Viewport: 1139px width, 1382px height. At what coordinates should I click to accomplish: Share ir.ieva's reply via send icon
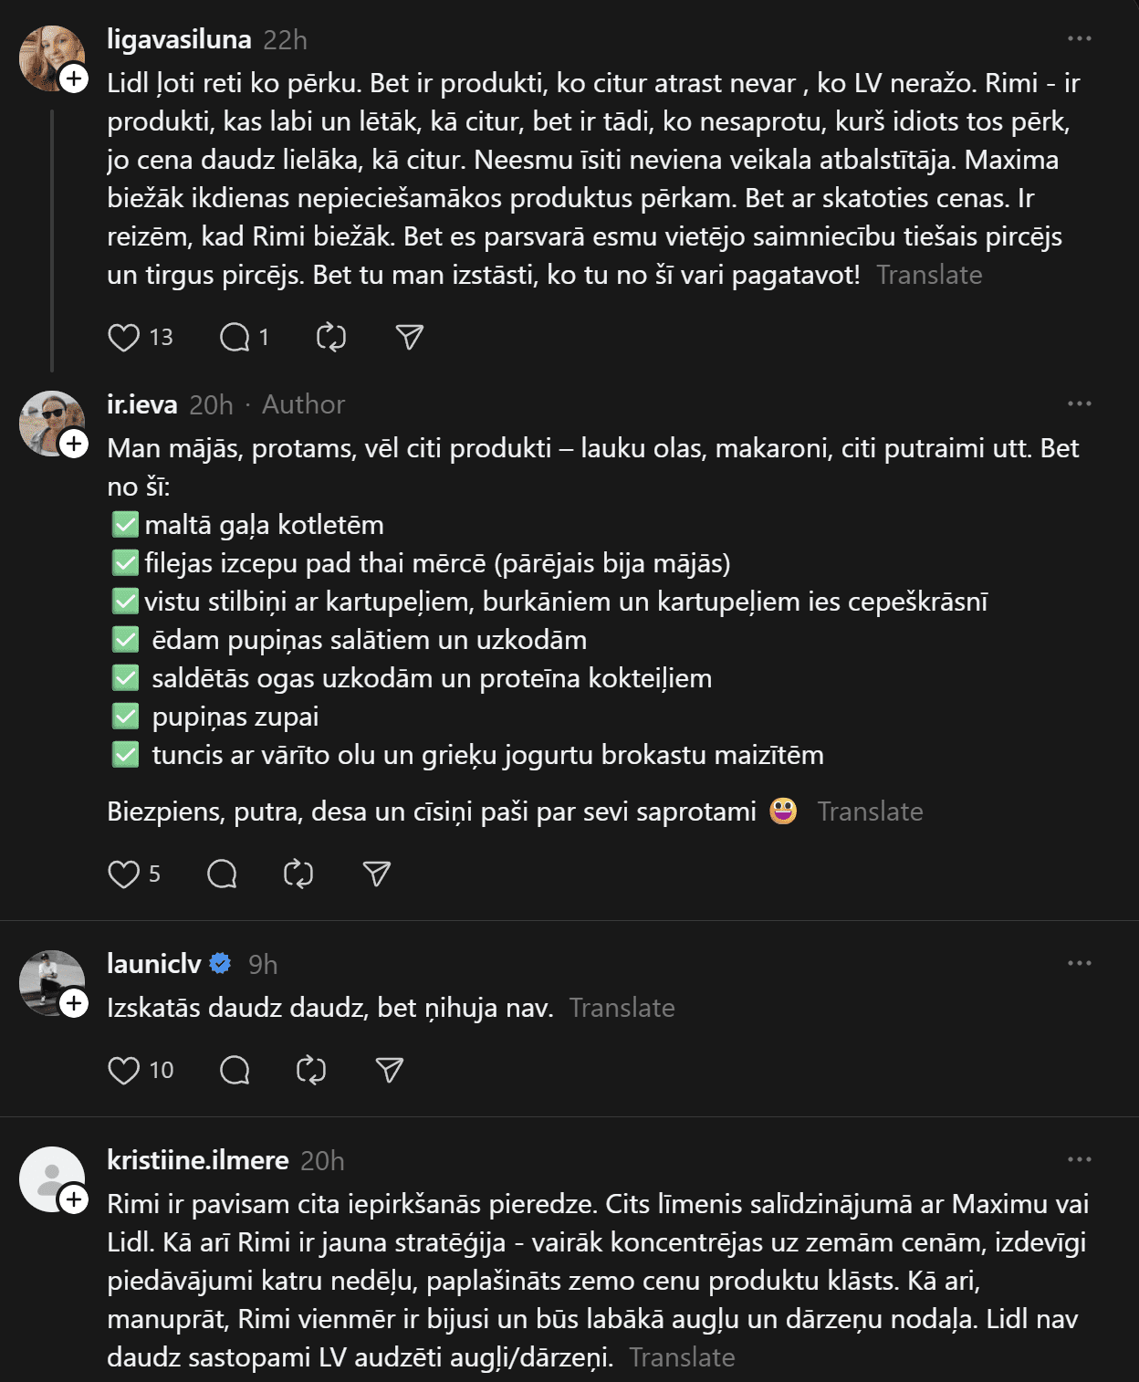point(376,874)
